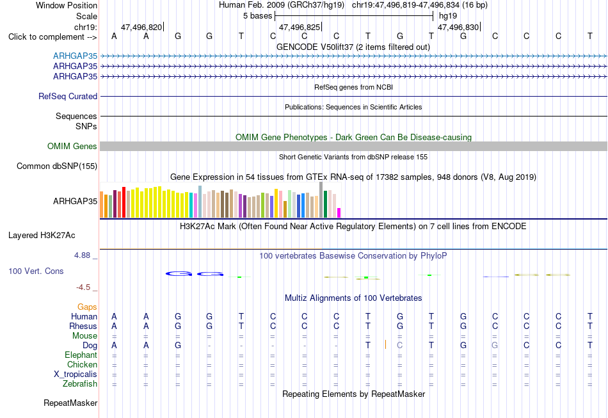Click the hg19 label next to scale bar
Screen dimensions: 608x418
tap(448, 16)
